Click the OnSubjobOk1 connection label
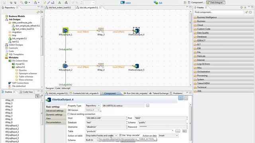The height and width of the screenshot is (143, 255). [65, 49]
